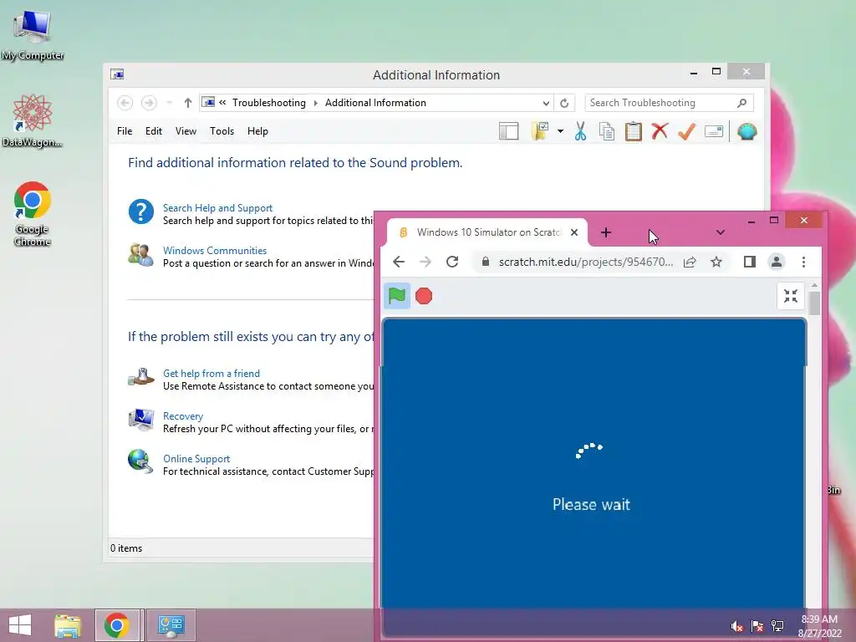Screen dimensions: 856x642
Task: Click Chrome's forward arrow button
Action: (x=425, y=262)
